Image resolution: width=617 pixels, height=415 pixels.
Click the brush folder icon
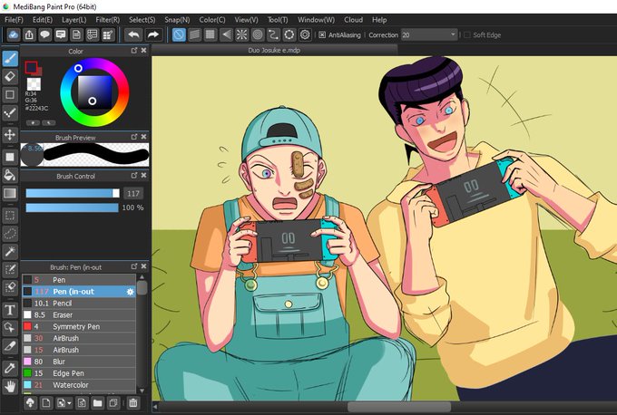[98, 403]
